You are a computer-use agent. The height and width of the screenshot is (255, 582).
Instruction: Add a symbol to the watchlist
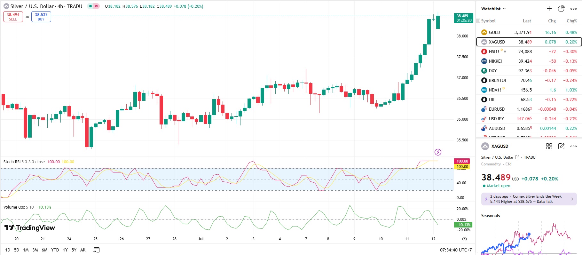pyautogui.click(x=549, y=9)
